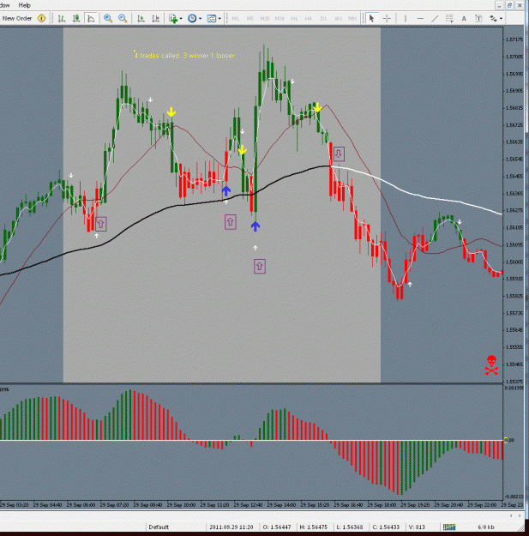529x536 pixels.
Task: Click the L: 1.56368 status value
Action: pyautogui.click(x=350, y=527)
